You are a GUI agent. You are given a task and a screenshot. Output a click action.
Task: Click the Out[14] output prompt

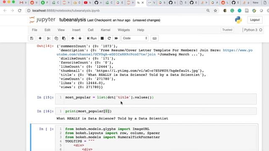point(45,46)
